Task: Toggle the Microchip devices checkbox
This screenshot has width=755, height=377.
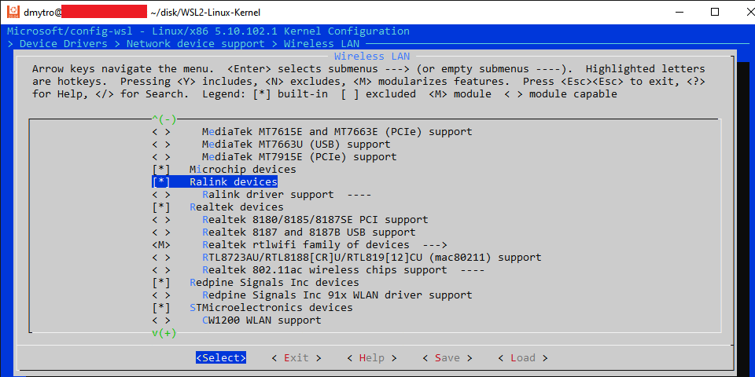Action: pyautogui.click(x=161, y=170)
